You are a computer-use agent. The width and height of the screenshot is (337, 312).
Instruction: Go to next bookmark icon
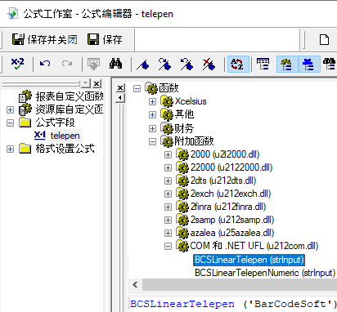(x=164, y=65)
